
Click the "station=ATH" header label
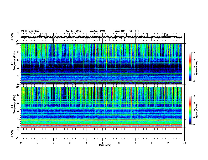(x=97, y=31)
